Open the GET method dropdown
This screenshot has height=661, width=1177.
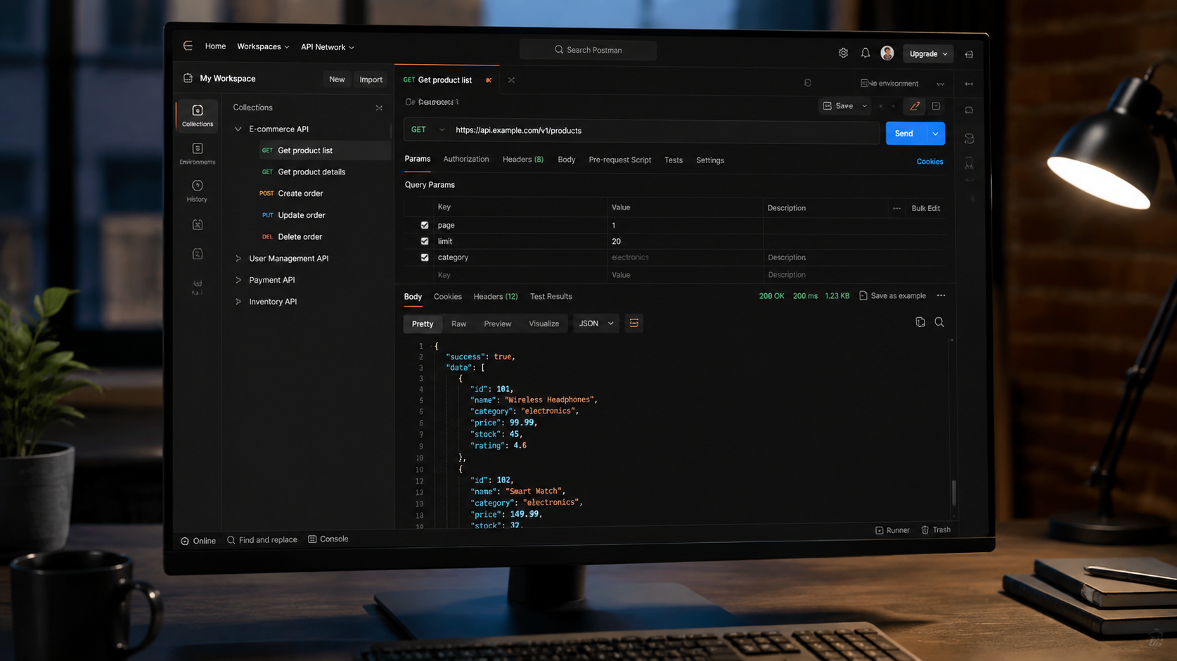pyautogui.click(x=427, y=130)
